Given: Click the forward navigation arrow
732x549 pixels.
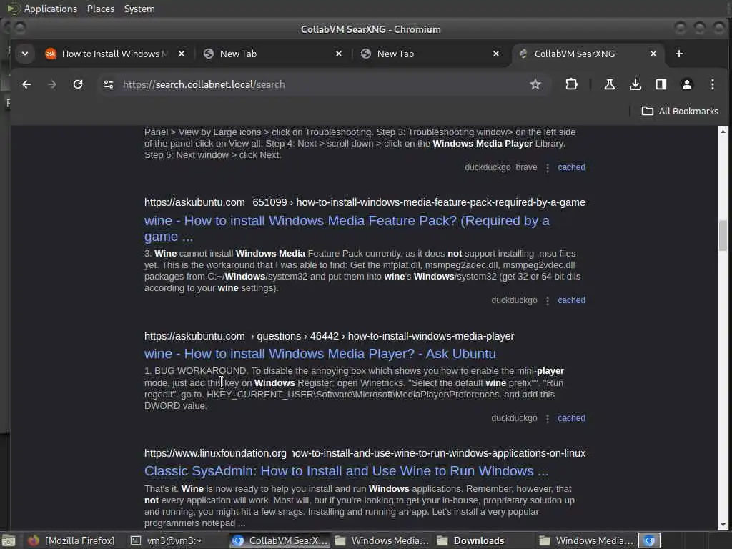Looking at the screenshot, I should [x=52, y=84].
